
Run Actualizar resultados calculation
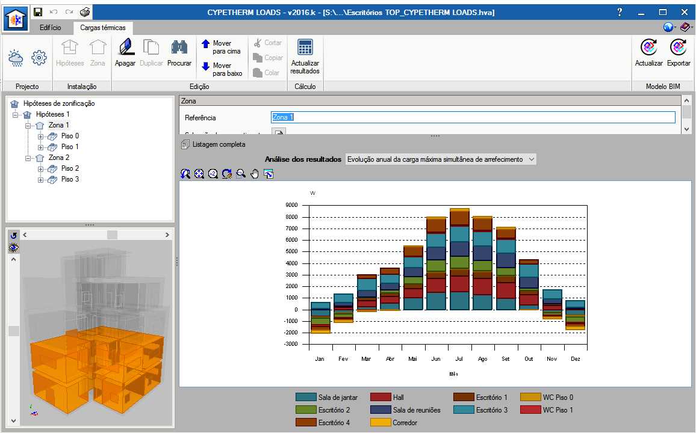coord(305,57)
